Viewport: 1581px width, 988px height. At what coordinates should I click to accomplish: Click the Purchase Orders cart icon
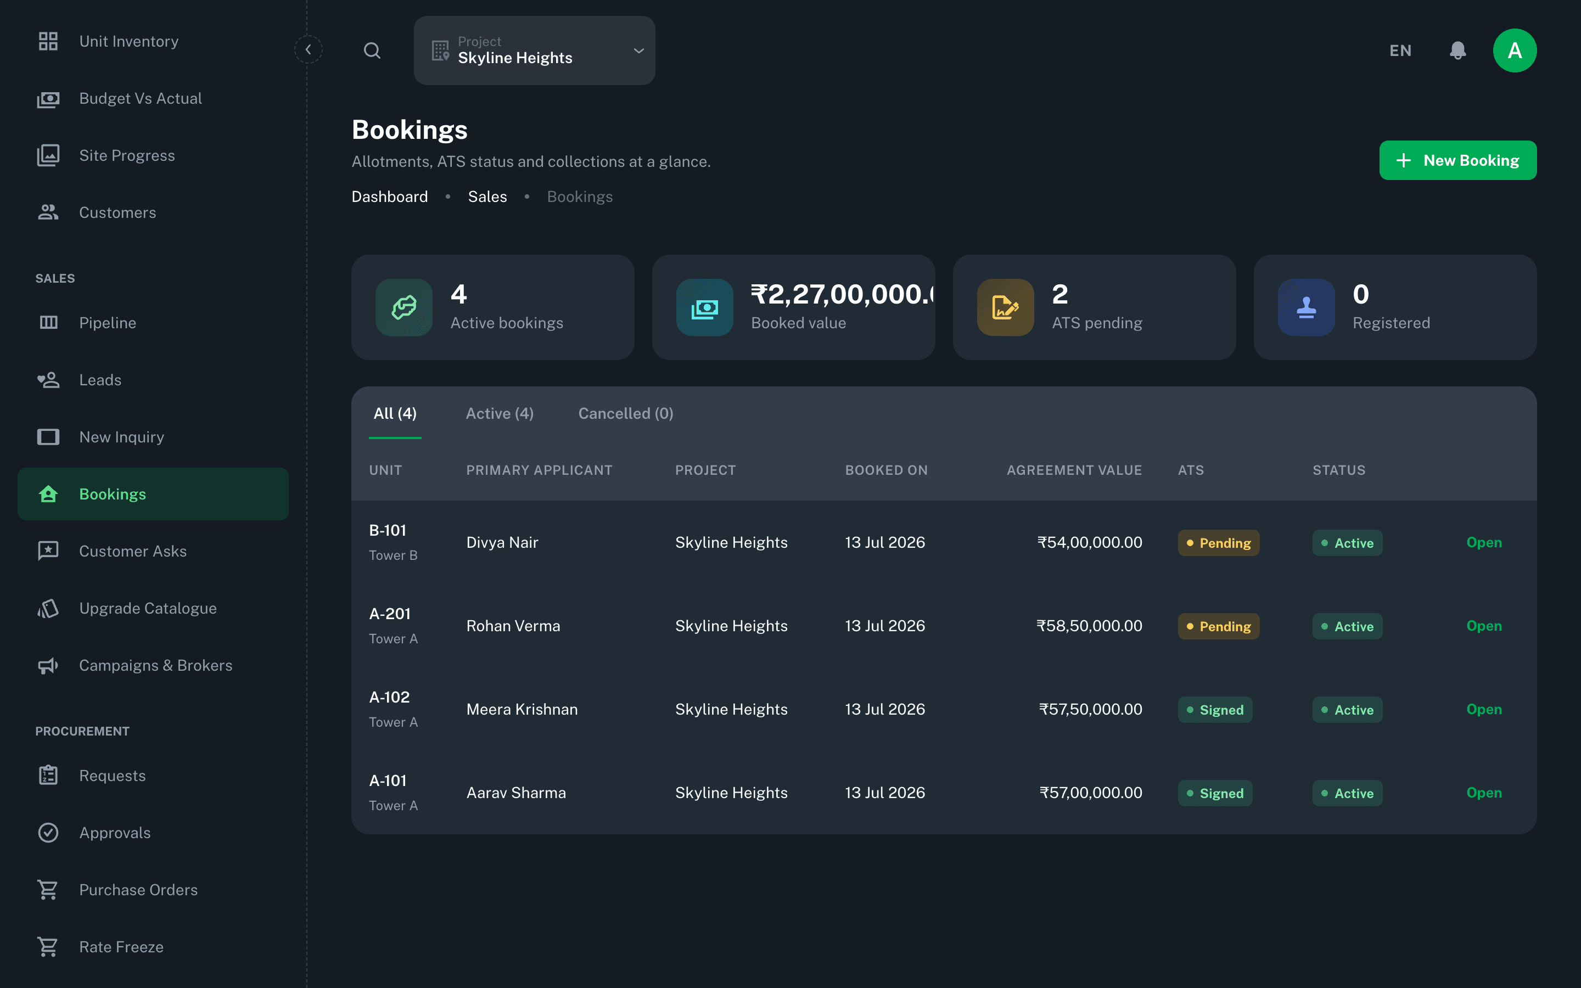(x=48, y=889)
